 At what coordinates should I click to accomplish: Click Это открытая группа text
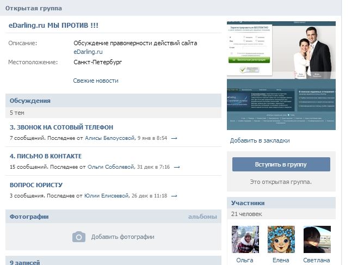281,182
